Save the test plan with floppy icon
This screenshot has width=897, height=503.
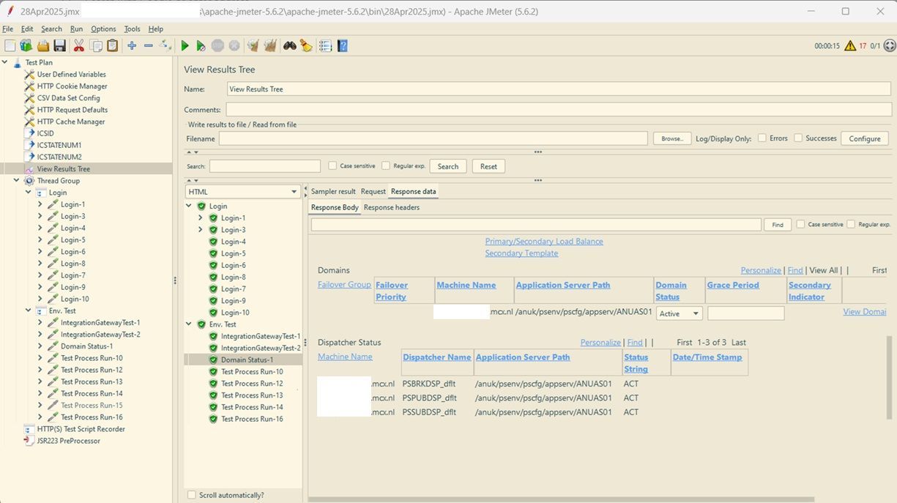click(60, 45)
